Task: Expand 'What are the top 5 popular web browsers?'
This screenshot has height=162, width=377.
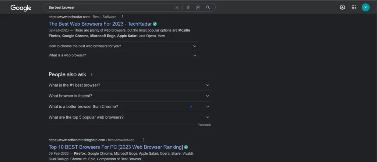Action: tap(129, 118)
